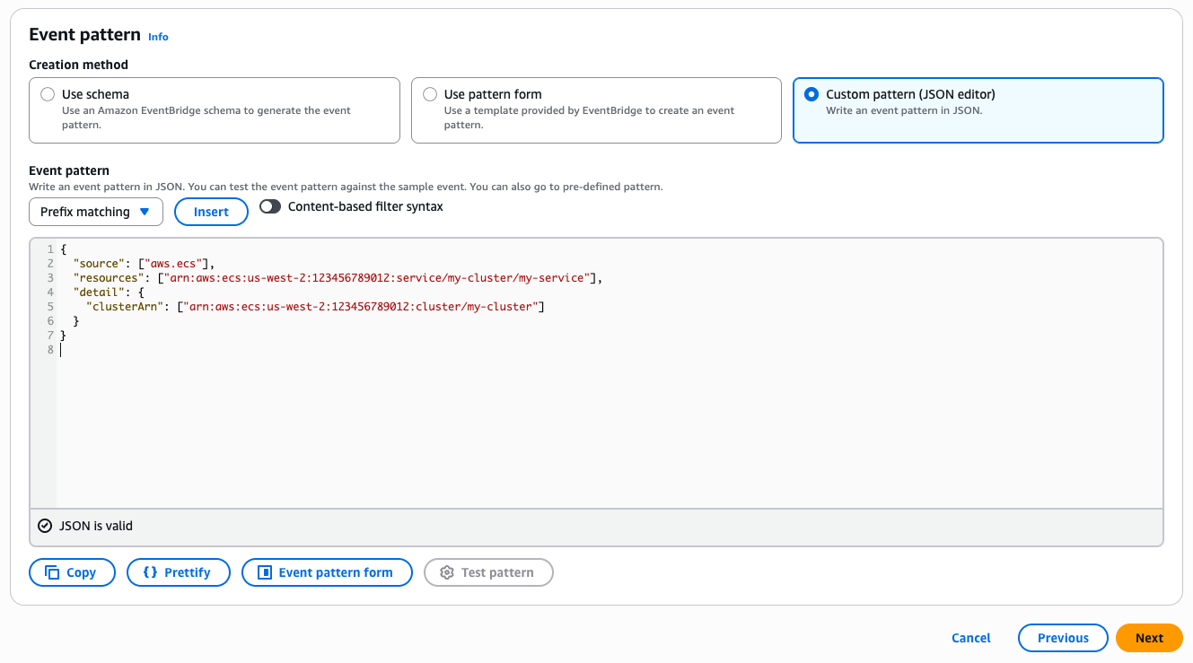This screenshot has width=1193, height=663.
Task: Open the Info link beside Event pattern
Action: (x=158, y=37)
